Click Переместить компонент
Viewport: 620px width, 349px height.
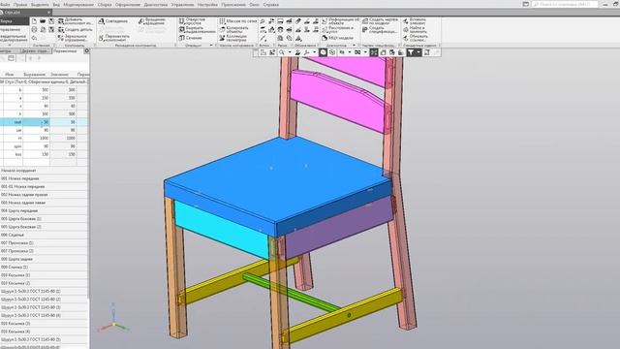point(114,38)
